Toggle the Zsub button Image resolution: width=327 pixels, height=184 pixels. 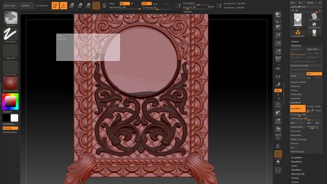tap(155, 4)
